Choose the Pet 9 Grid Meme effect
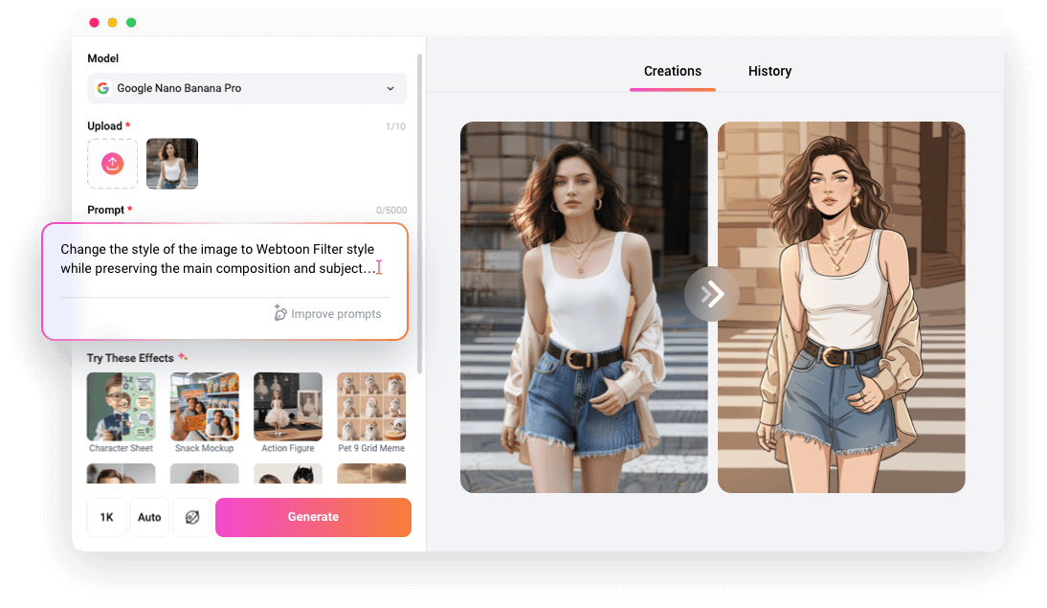Viewport: 1047px width, 608px height. pos(371,413)
